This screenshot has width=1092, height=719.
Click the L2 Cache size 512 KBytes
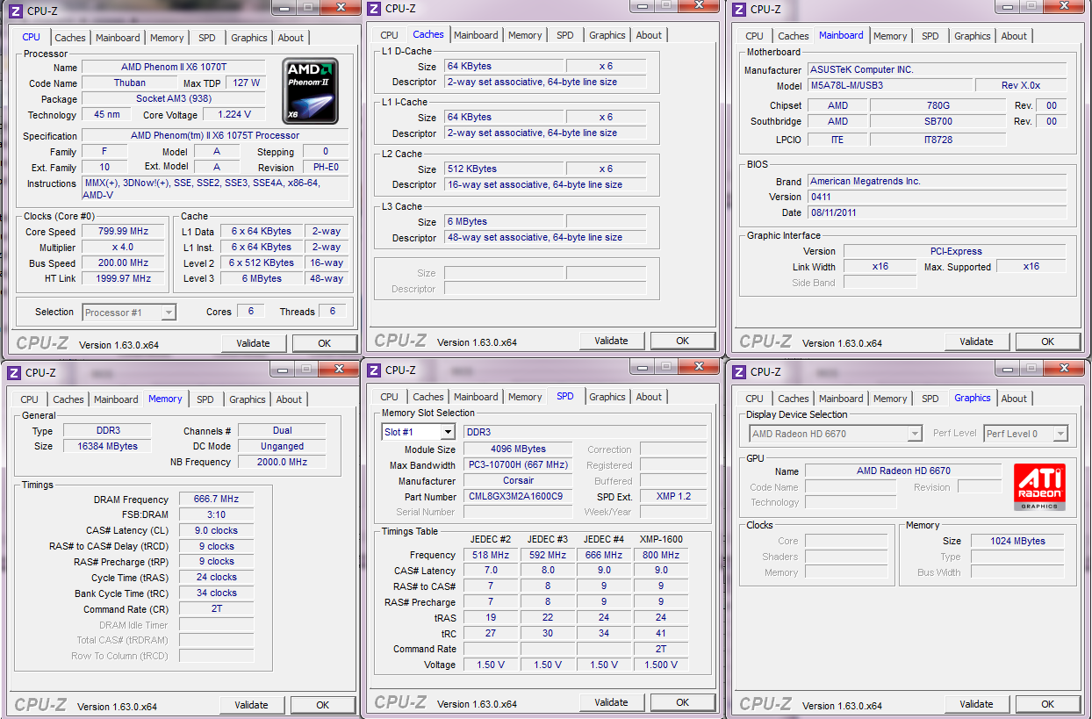pos(504,169)
